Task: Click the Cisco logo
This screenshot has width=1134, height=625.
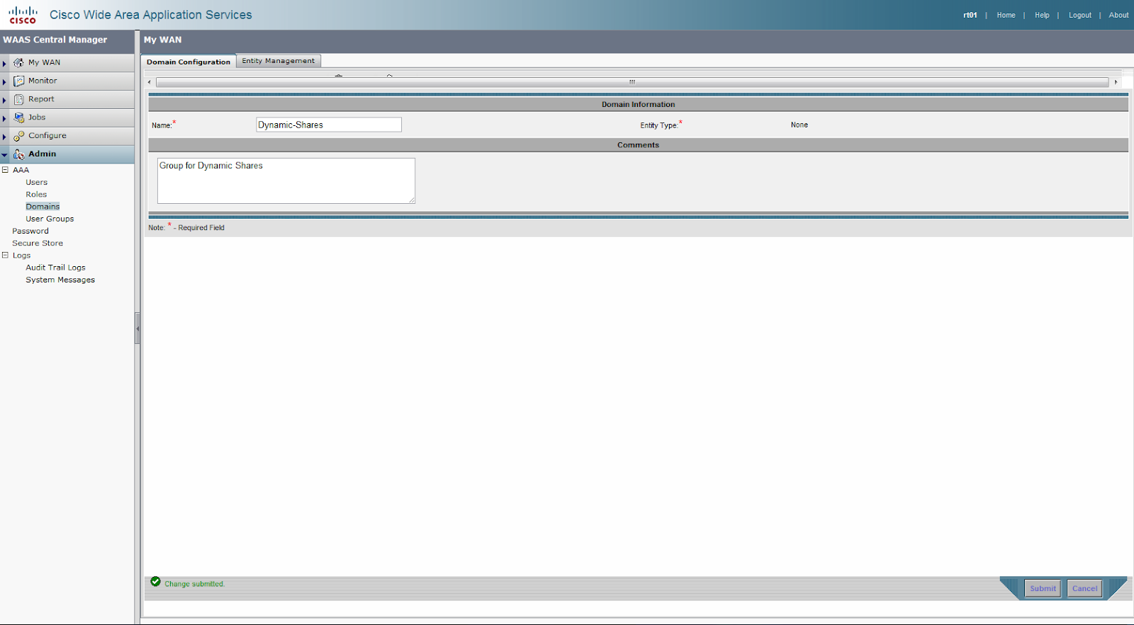Action: click(23, 15)
